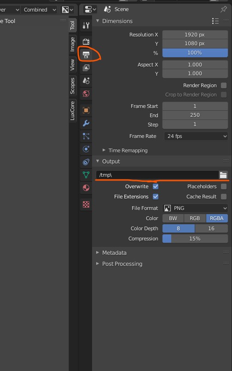Open the Object properties orange square icon
The height and width of the screenshot is (371, 232).
click(x=86, y=110)
